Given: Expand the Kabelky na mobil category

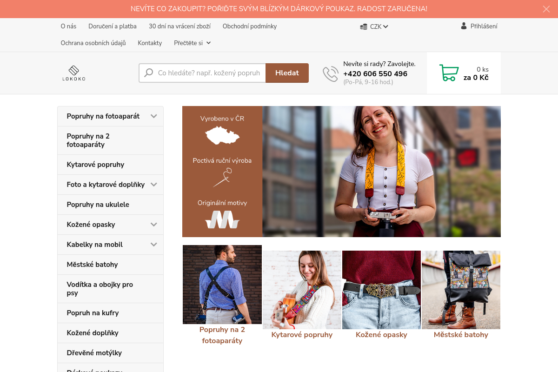Looking at the screenshot, I should tap(154, 245).
